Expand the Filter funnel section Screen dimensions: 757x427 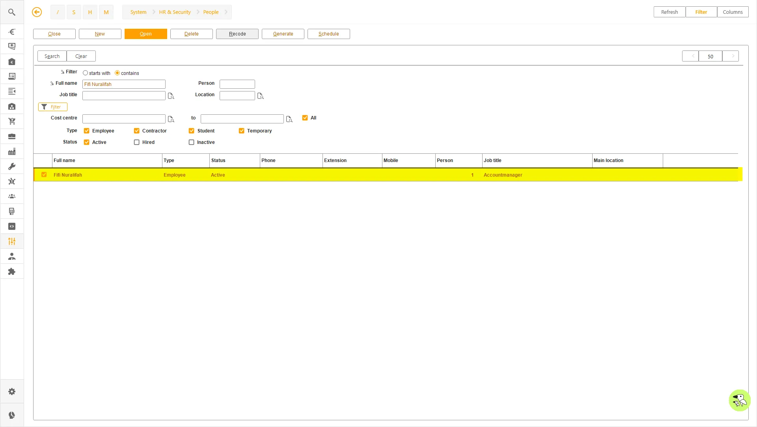click(53, 107)
